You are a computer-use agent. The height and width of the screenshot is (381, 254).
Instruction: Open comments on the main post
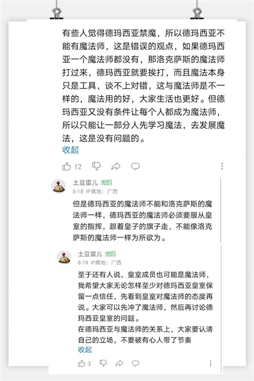point(136,167)
